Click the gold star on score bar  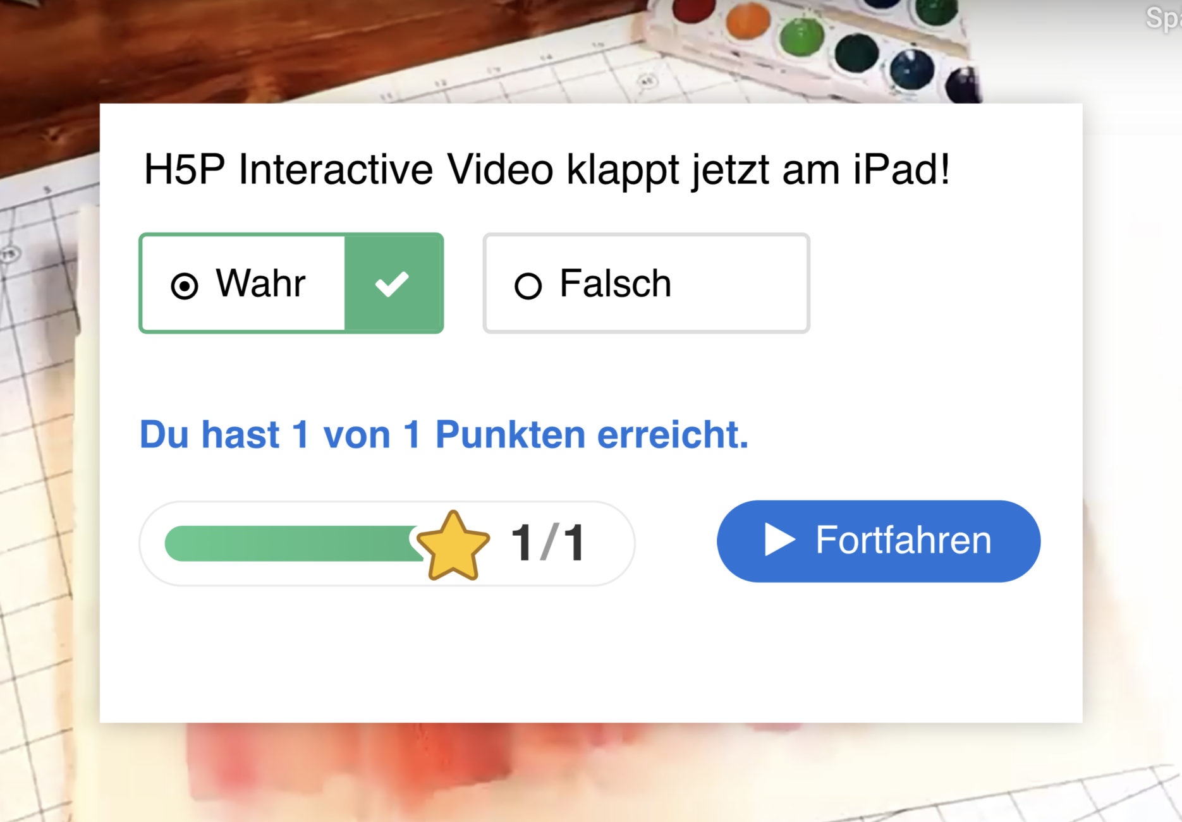click(x=453, y=546)
